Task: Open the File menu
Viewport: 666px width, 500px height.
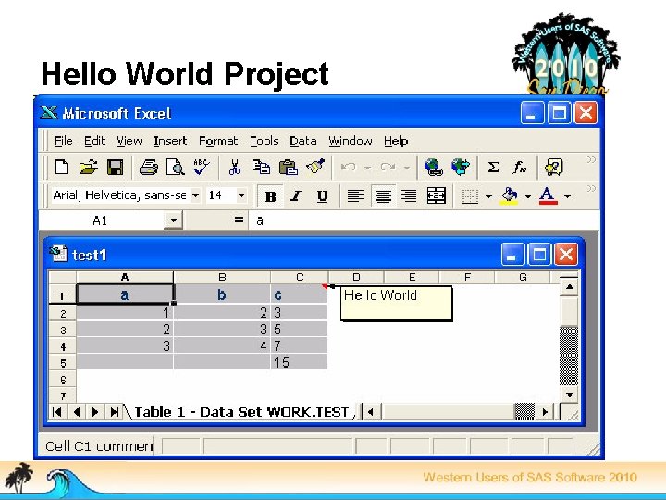Action: pos(64,141)
